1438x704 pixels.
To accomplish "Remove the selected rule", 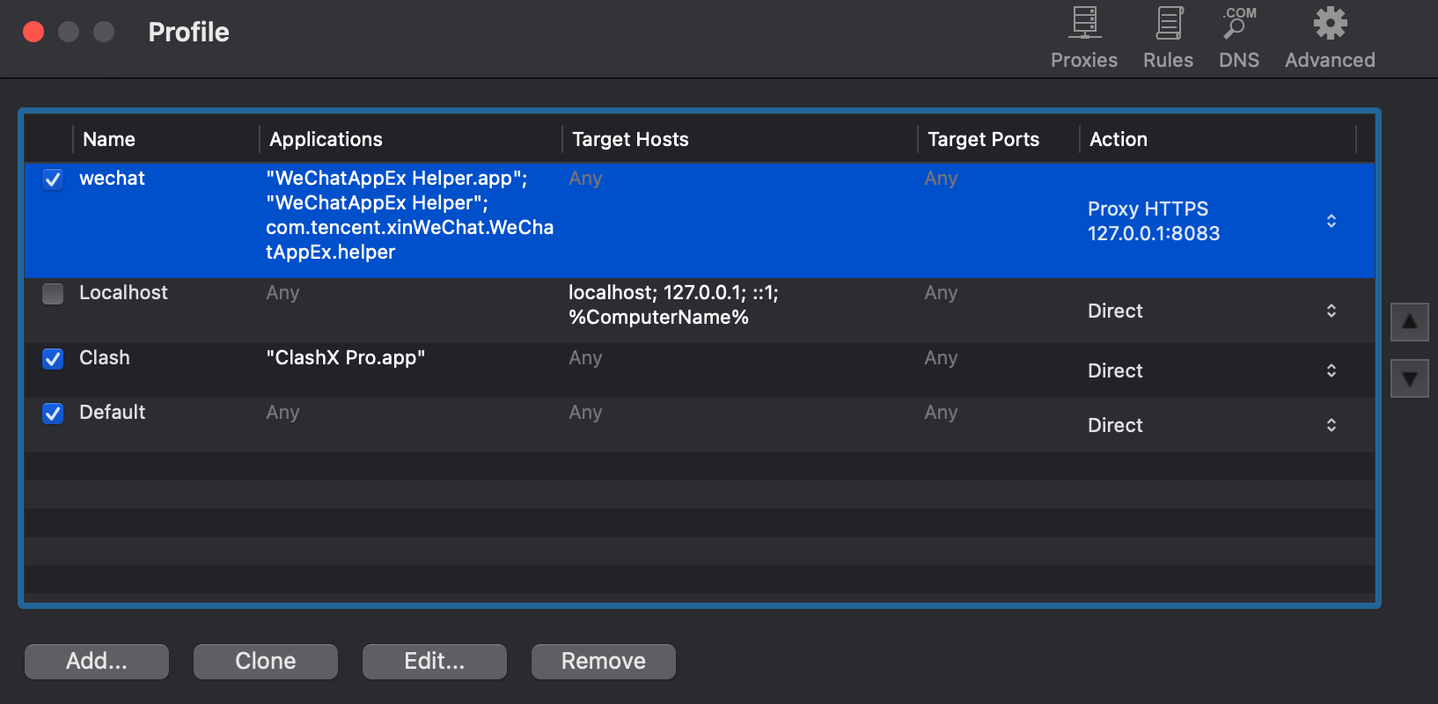I will tap(604, 661).
